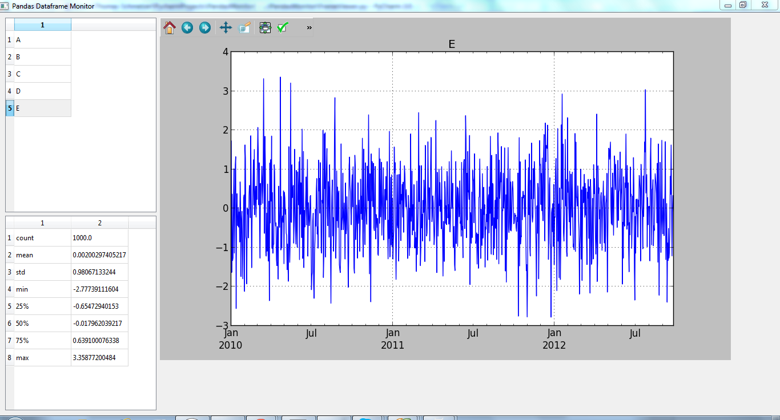The image size is (780, 420).
Task: Select column B in the list
Action: [x=43, y=57]
